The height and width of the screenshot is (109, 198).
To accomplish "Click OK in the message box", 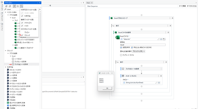I will tap(107, 88).
